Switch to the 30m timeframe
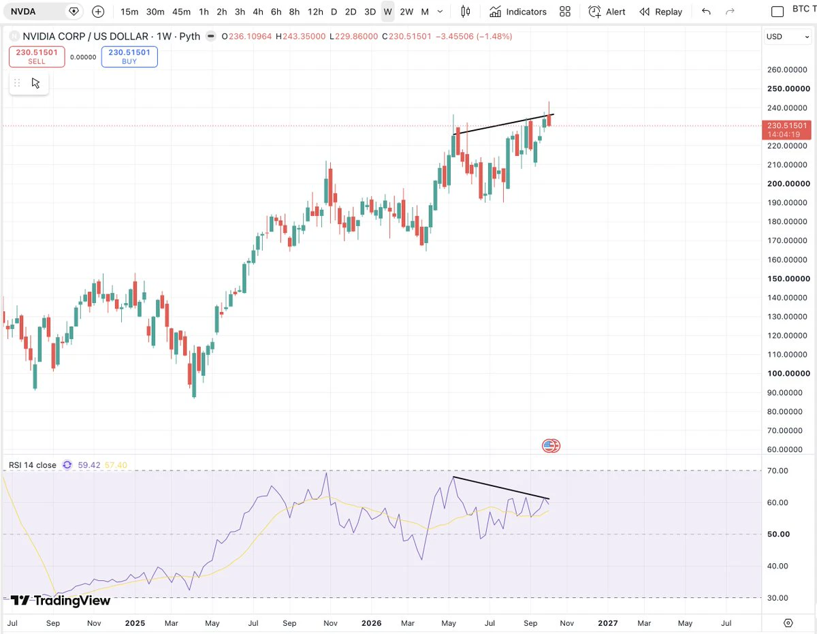The image size is (817, 634). click(155, 12)
